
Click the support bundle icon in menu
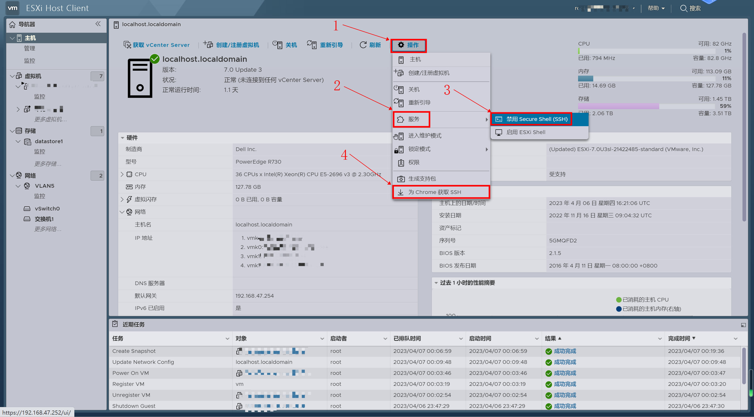coord(401,179)
